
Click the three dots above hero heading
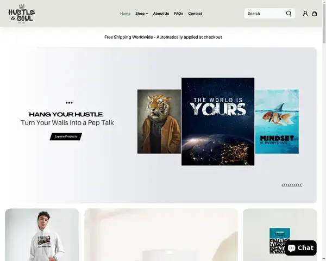point(69,102)
